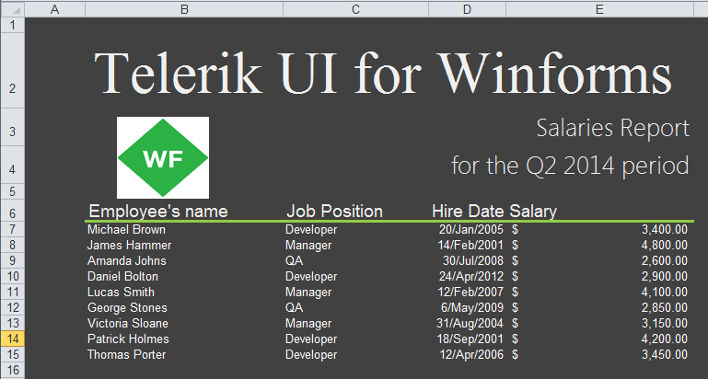Click the Select All corner box

[x=13, y=9]
